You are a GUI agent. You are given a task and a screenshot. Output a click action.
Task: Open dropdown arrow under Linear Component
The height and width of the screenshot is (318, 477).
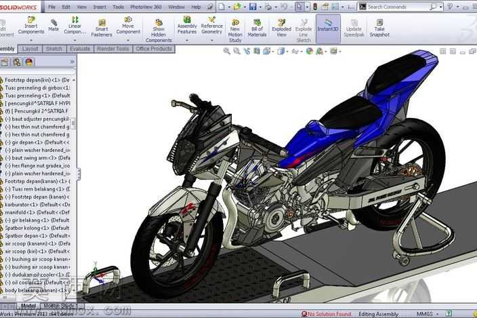click(75, 40)
